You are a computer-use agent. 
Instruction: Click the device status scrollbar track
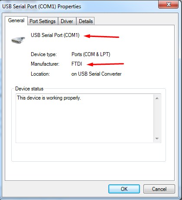(x=157, y=118)
